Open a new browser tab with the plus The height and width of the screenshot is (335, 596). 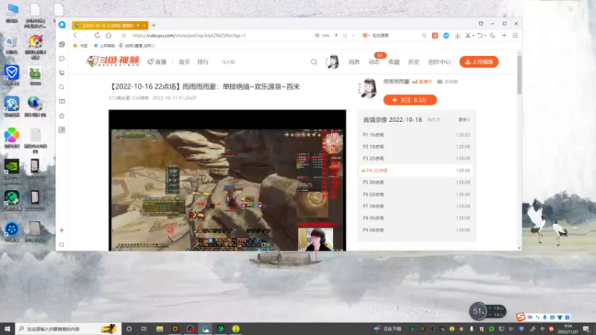[154, 25]
